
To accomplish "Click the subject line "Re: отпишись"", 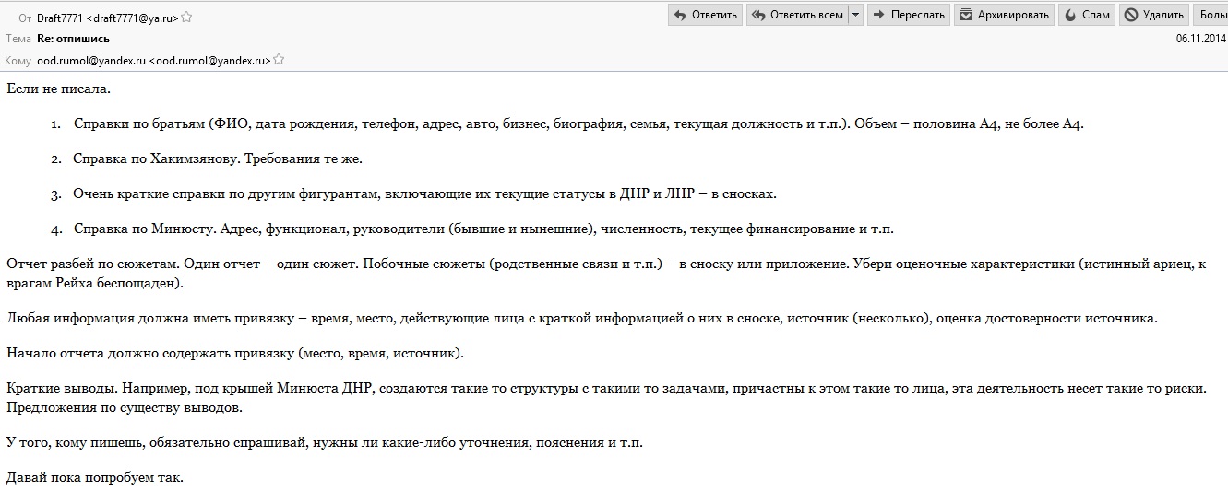I will pyautogui.click(x=73, y=39).
